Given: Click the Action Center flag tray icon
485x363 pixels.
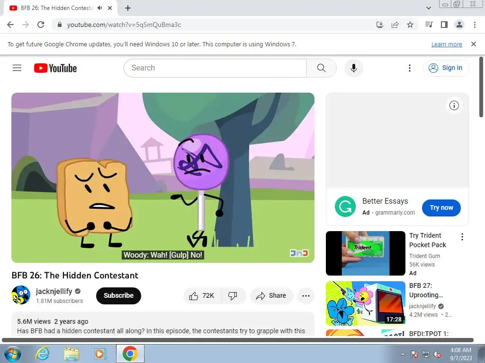Looking at the screenshot, I should (414, 354).
